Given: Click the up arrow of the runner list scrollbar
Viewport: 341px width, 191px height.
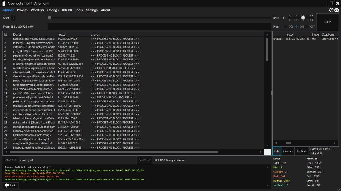Looking at the screenshot, I should pos(267,34).
